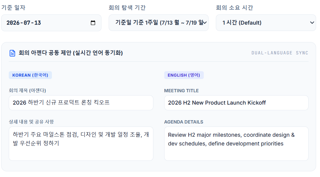Click the 기준 일자 field label
Viewport: 320px width, 177px height.
(x=13, y=8)
